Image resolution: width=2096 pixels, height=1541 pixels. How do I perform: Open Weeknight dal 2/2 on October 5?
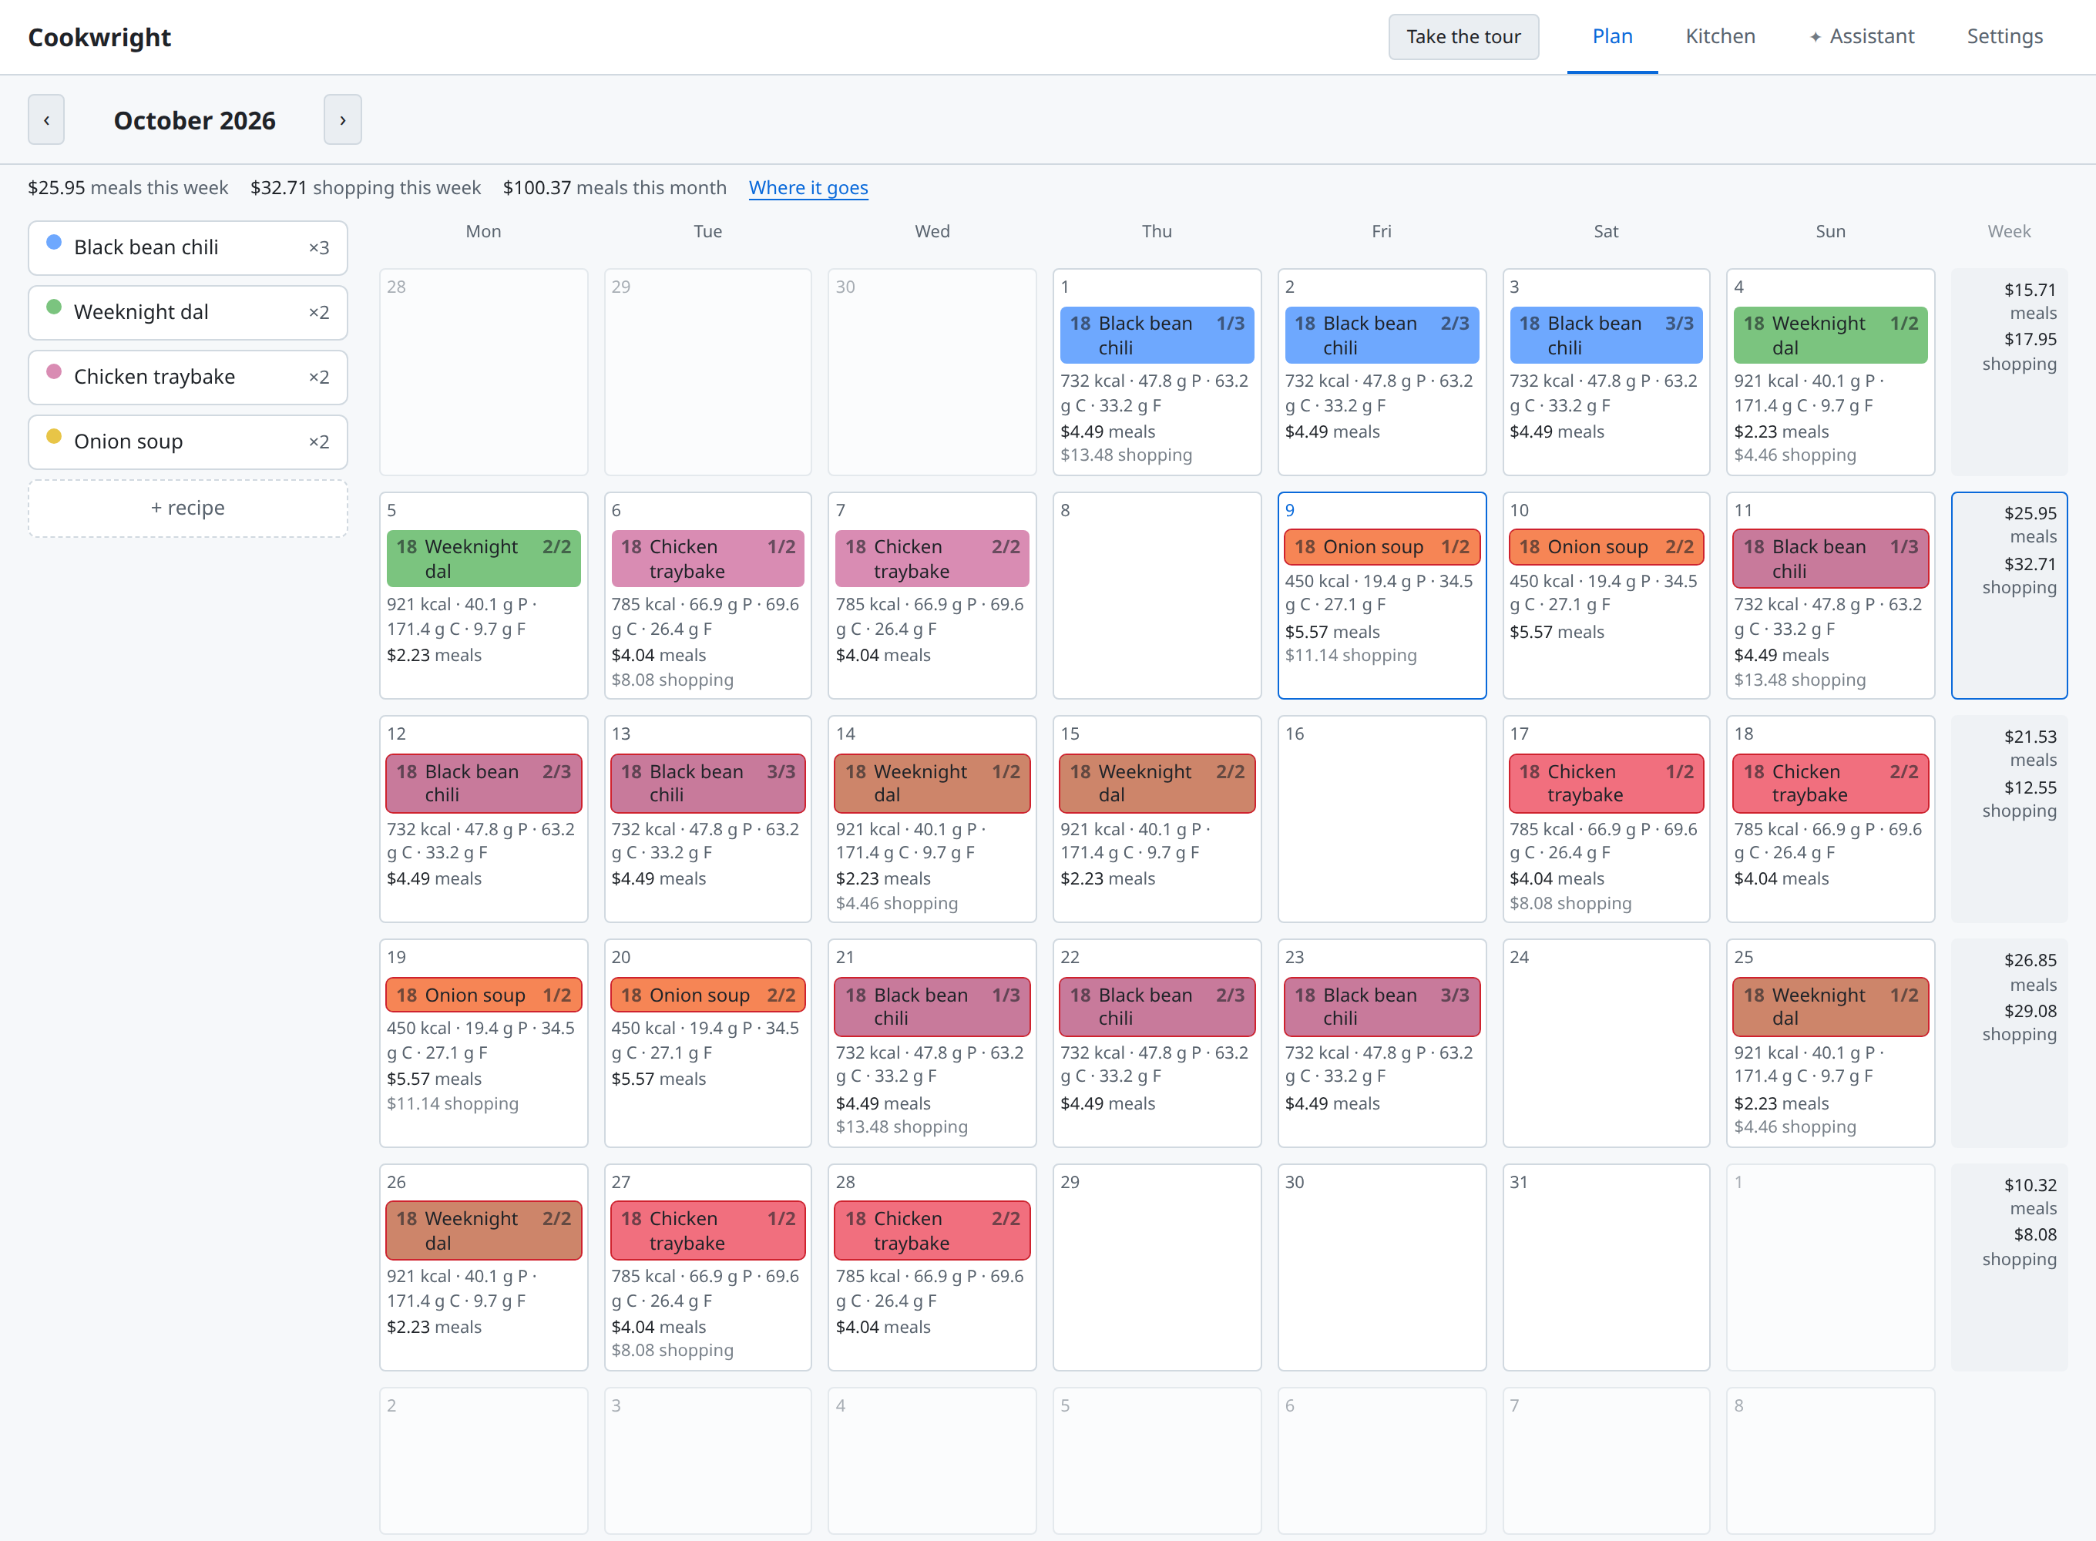point(483,559)
